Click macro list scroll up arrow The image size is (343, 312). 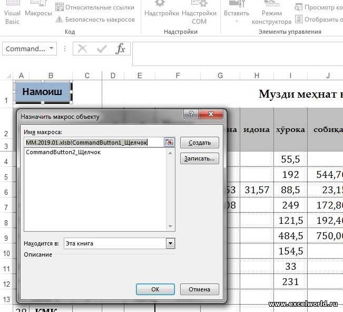pyautogui.click(x=170, y=154)
